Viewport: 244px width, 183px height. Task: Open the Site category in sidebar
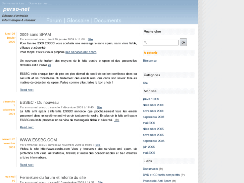point(145,83)
